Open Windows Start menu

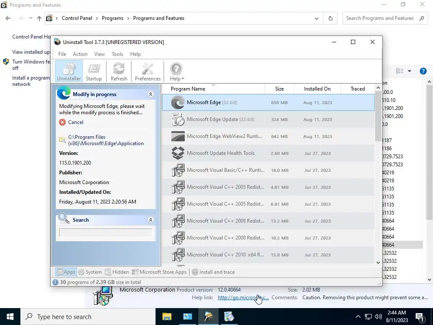[x=10, y=317]
